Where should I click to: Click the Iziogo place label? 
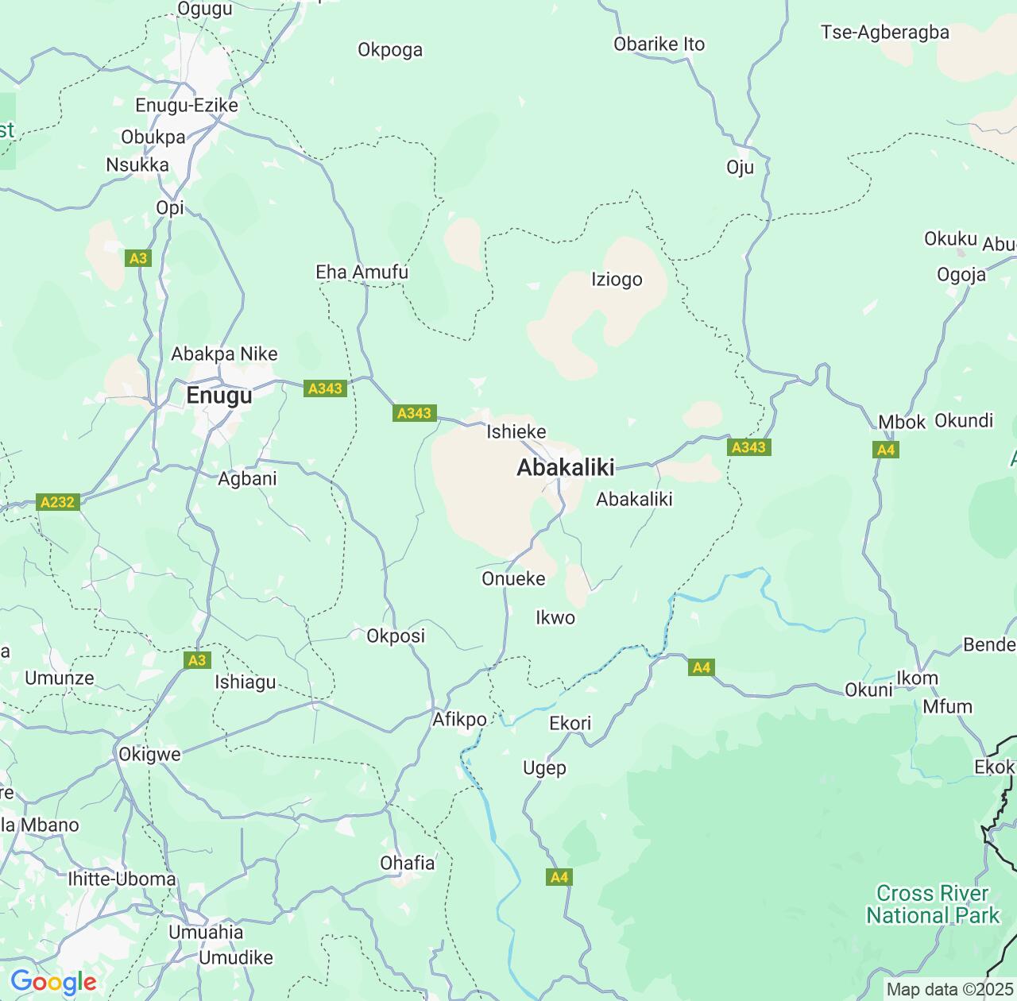617,280
